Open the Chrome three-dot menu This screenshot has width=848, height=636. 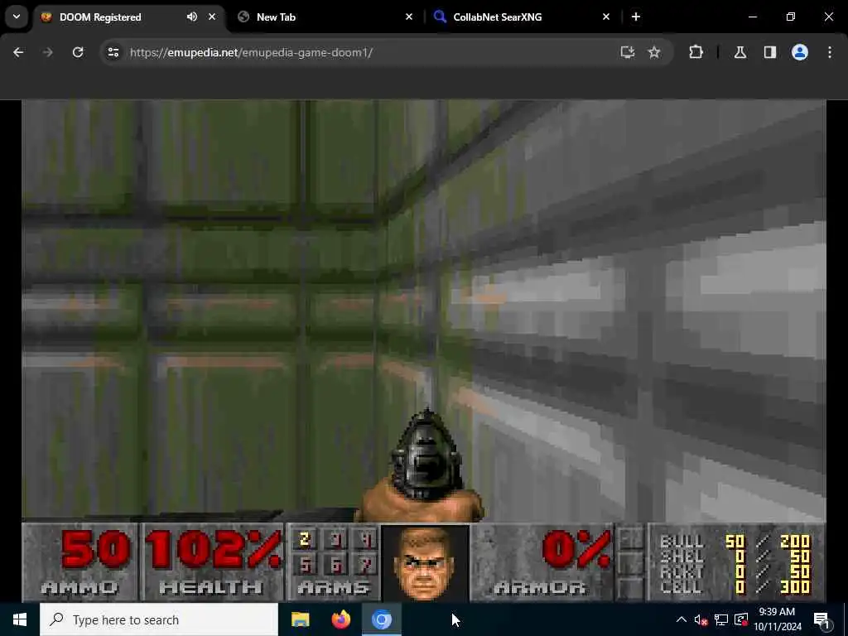click(830, 52)
